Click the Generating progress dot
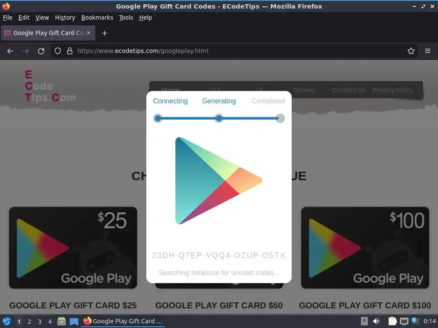438x328 pixels. click(219, 118)
